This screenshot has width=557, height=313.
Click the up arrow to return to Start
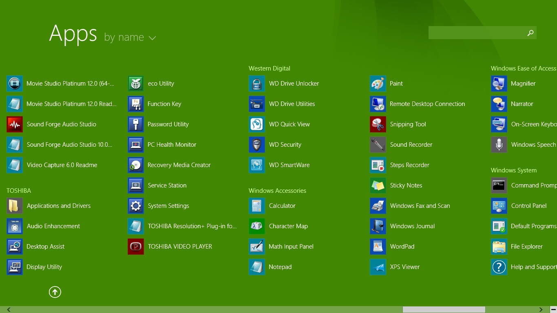click(55, 292)
